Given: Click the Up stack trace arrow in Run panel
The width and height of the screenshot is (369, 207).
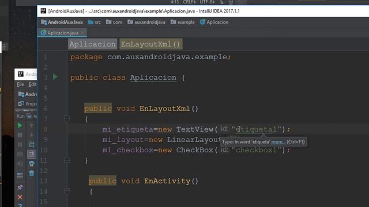Looking at the screenshot, I should click(31, 125).
